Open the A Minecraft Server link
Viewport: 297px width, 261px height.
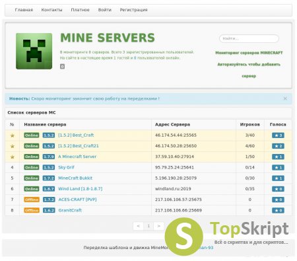[x=77, y=157]
